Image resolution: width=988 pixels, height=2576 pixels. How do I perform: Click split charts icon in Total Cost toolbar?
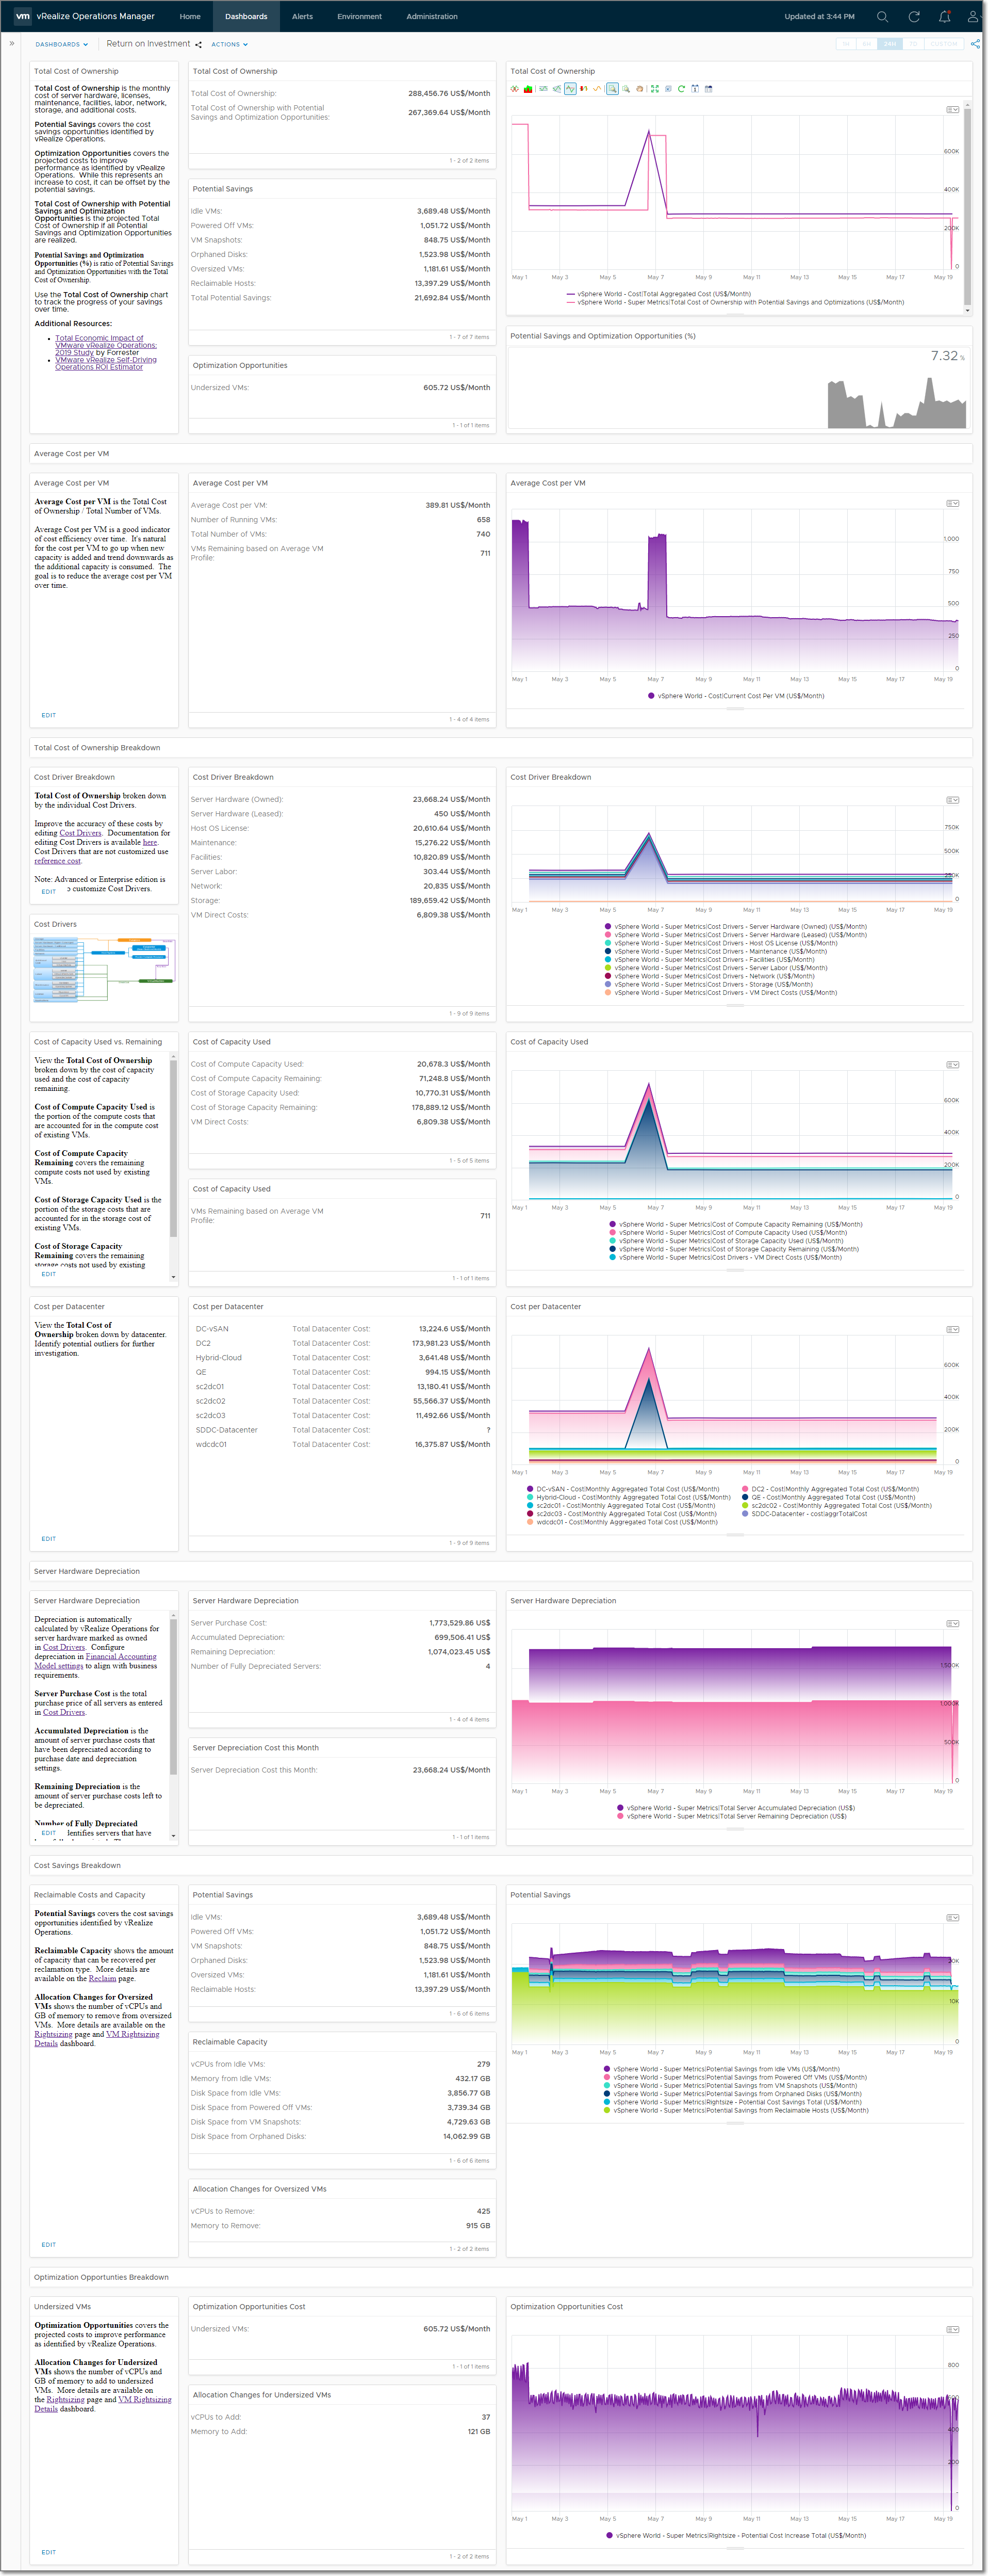point(515,89)
